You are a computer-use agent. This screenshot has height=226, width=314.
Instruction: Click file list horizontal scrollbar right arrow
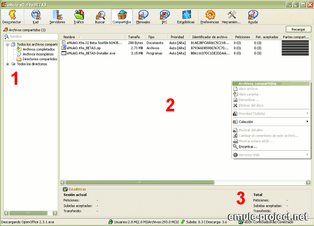[x=308, y=183]
